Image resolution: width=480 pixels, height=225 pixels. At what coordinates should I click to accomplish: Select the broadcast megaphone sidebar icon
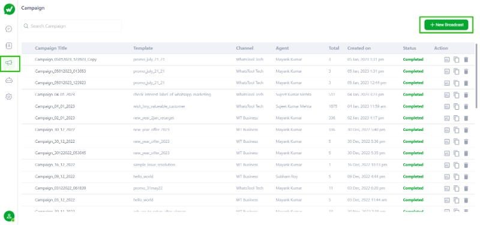tap(9, 64)
